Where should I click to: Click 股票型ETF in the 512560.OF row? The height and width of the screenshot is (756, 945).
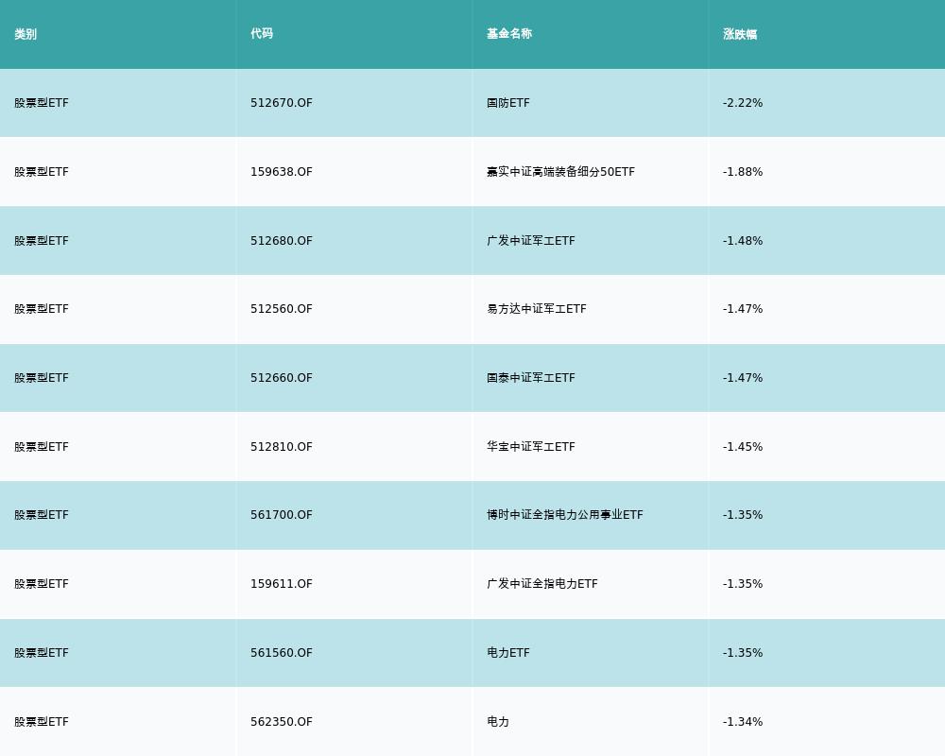click(42, 309)
